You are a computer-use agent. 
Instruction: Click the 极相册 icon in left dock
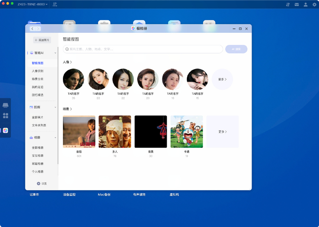pos(5,130)
